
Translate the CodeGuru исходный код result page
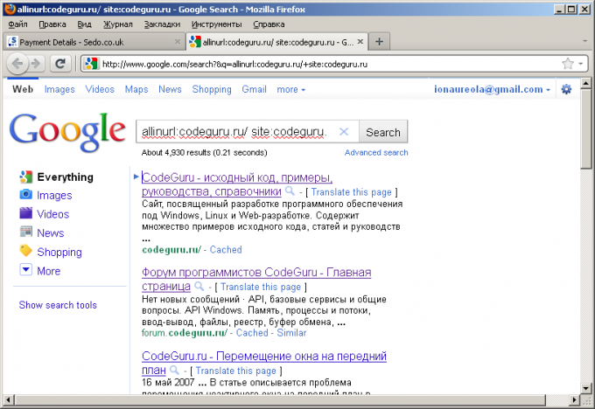point(351,192)
